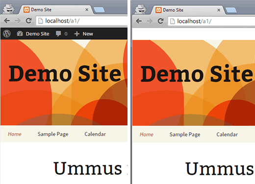
Task: Open Calendar link in right window
Action: click(227, 135)
